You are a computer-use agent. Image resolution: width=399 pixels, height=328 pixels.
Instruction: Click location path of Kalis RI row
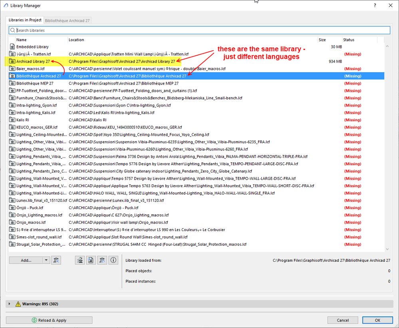[87, 120]
